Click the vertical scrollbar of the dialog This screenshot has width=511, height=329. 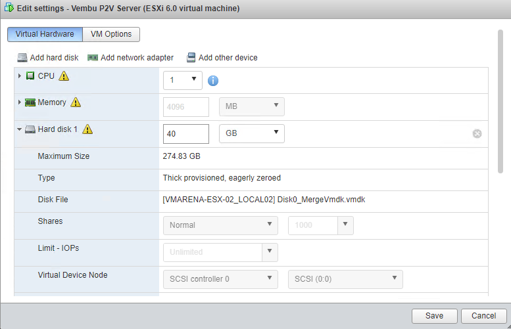pyautogui.click(x=500, y=102)
